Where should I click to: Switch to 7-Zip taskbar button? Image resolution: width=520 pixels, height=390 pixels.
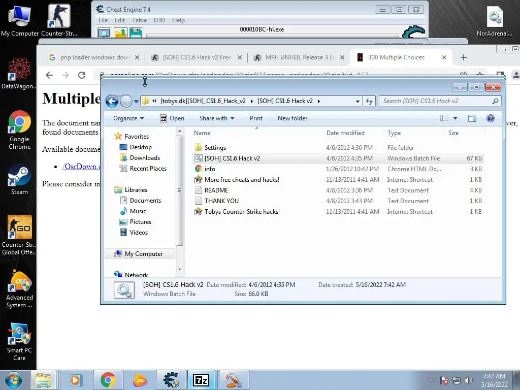pyautogui.click(x=201, y=380)
